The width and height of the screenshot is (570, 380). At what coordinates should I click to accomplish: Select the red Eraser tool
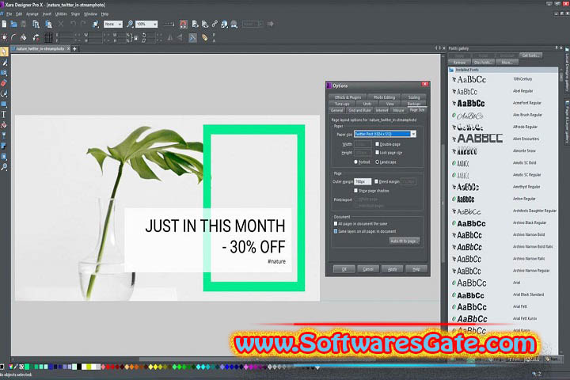click(x=4, y=83)
